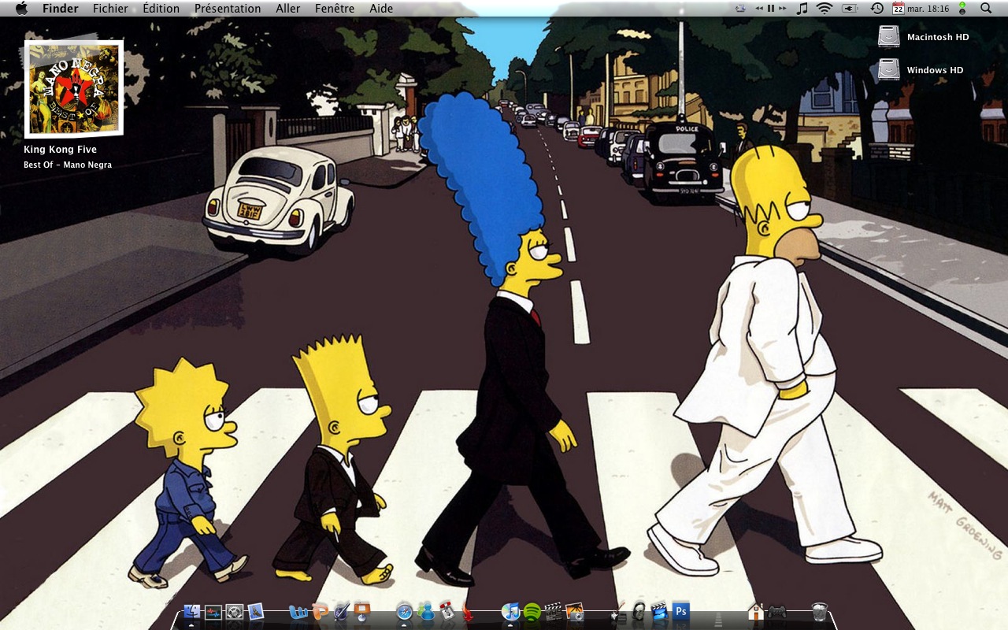
Task: Launch Photoshop Ps icon in Dock
Action: [681, 612]
